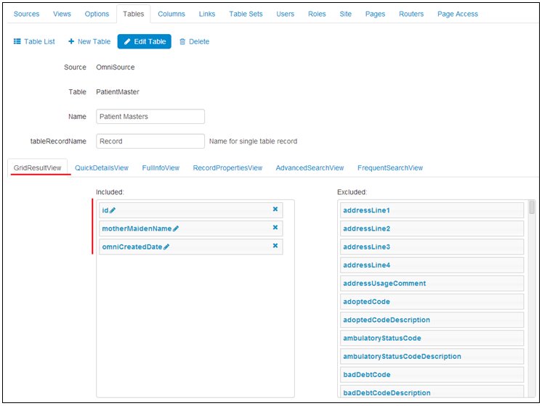Click pencil edit icon next to id
This screenshot has height=406, width=542.
pos(113,210)
